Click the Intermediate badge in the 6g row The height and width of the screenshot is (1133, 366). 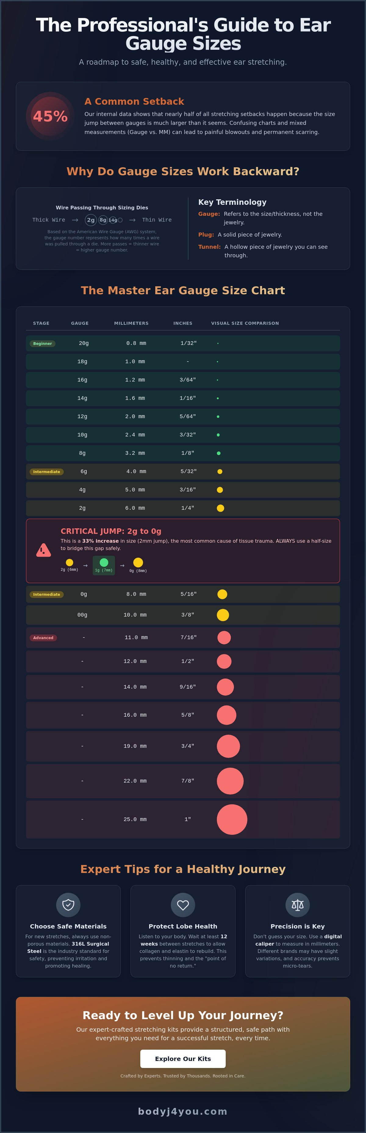tap(47, 472)
